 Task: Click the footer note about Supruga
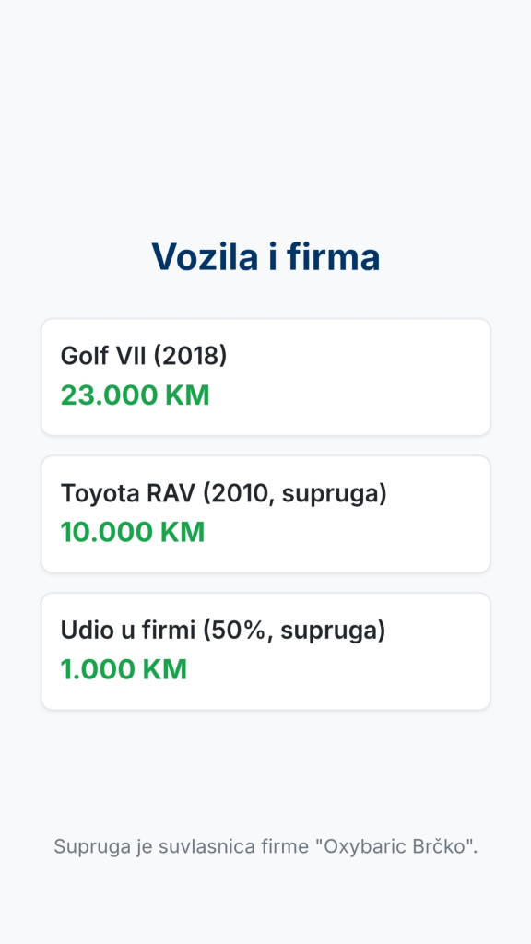(265, 846)
